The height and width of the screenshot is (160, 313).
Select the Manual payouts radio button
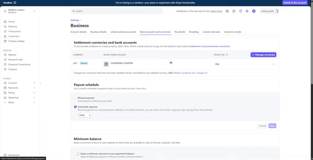pos(75,98)
